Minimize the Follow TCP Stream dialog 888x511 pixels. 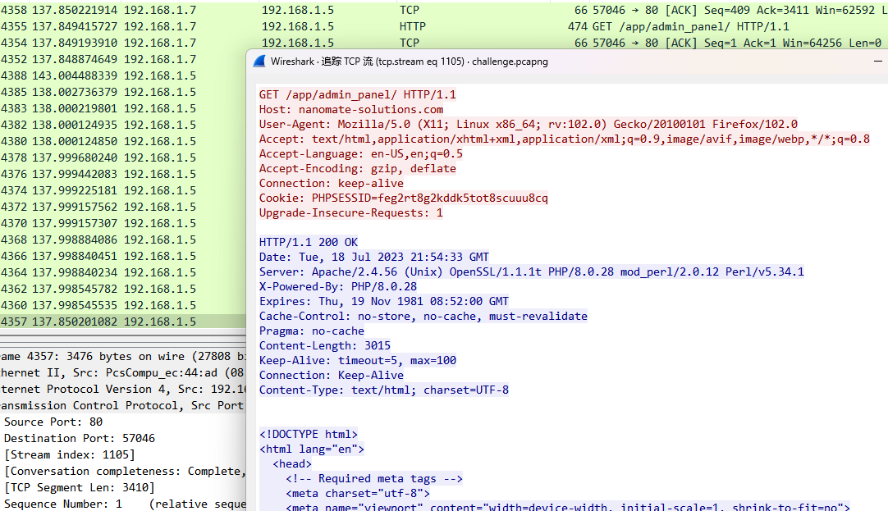(878, 62)
